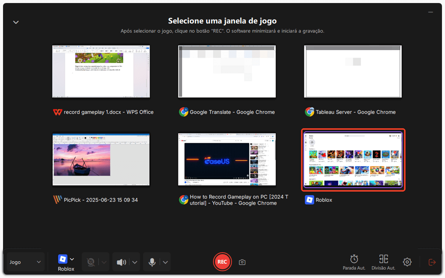Collapse panel with top-left chevron
Image resolution: width=445 pixels, height=278 pixels.
[16, 22]
